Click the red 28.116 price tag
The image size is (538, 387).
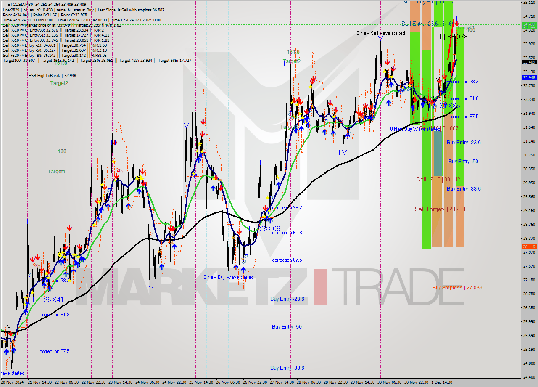(529, 247)
